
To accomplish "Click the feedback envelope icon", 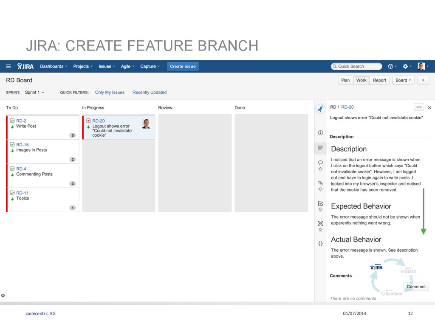I will (x=3, y=296).
